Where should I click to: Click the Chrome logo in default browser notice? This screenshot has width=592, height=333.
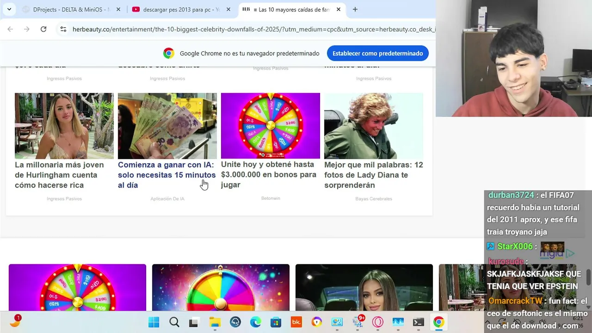click(169, 53)
